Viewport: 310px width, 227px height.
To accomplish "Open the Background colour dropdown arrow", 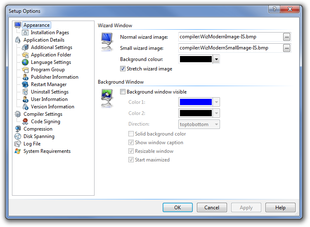I will pos(216,59).
